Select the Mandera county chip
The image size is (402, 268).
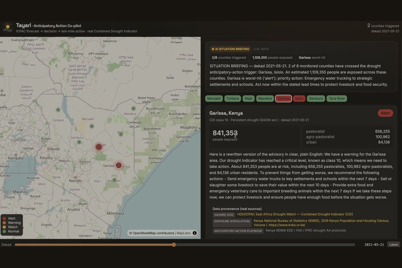point(265,98)
